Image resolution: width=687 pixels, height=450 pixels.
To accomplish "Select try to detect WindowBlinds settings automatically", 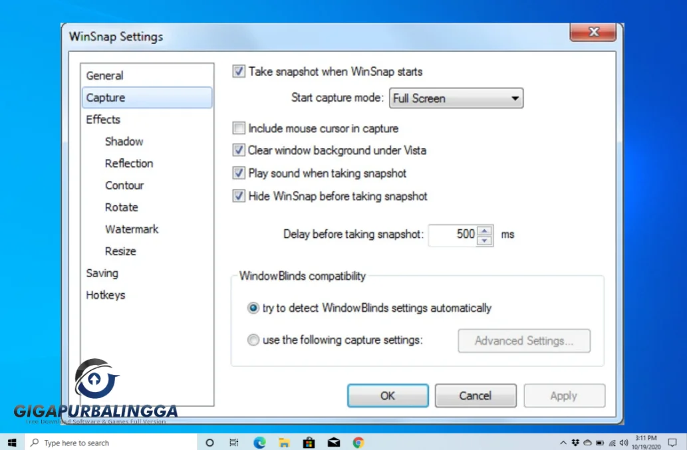I will click(253, 308).
